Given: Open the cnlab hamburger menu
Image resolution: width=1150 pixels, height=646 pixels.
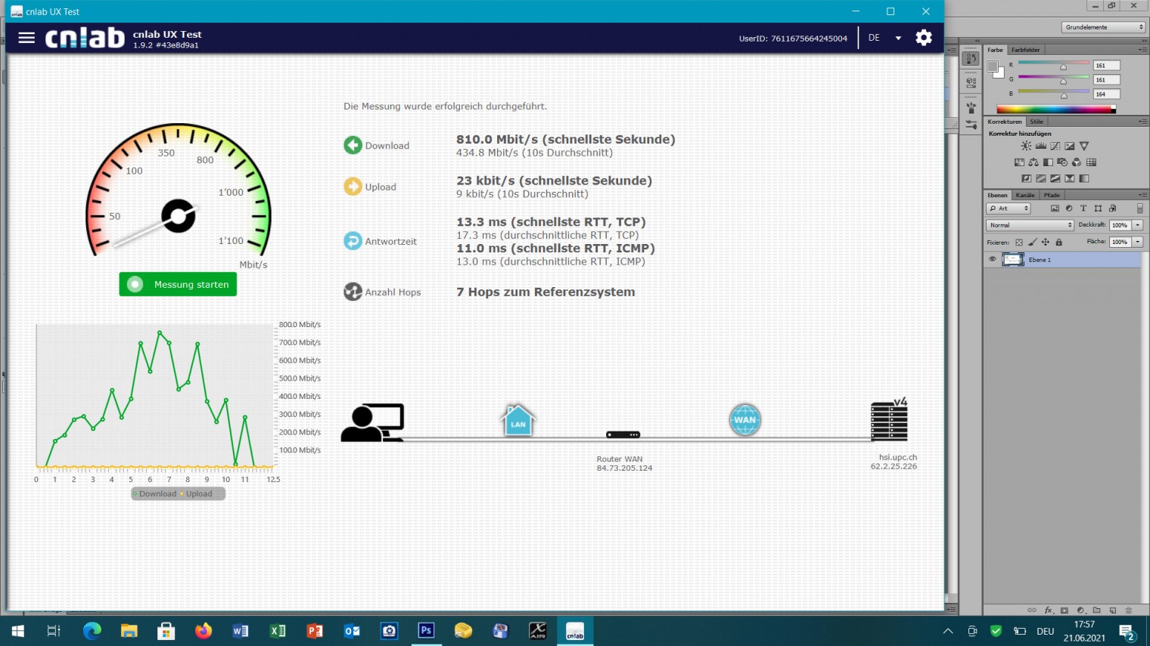Looking at the screenshot, I should [26, 38].
